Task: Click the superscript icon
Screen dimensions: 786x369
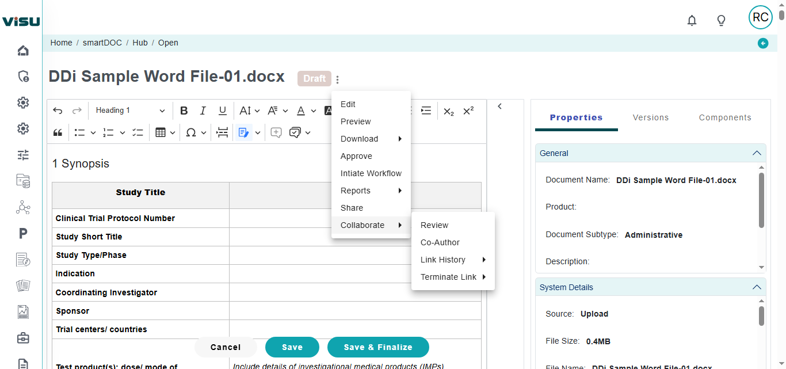Action: click(468, 111)
